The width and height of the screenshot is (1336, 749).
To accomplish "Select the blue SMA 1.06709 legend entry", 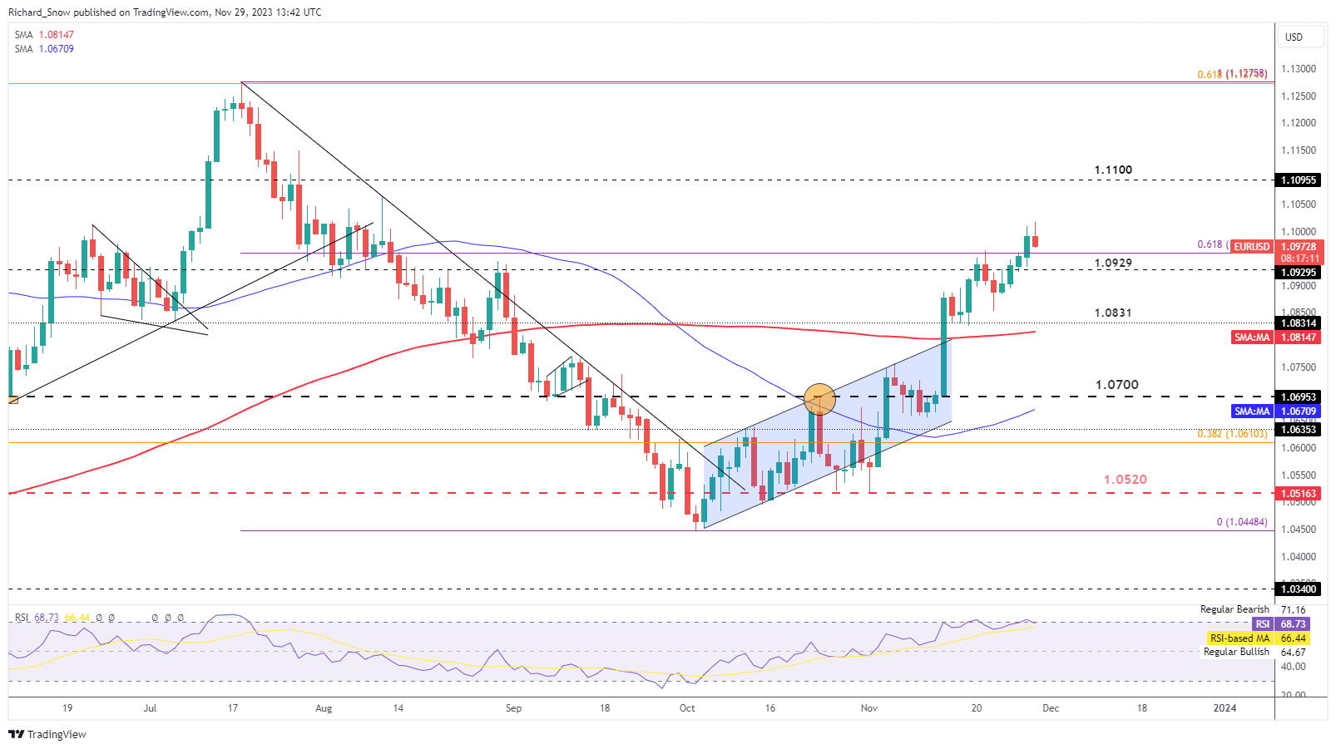I will [x=44, y=49].
